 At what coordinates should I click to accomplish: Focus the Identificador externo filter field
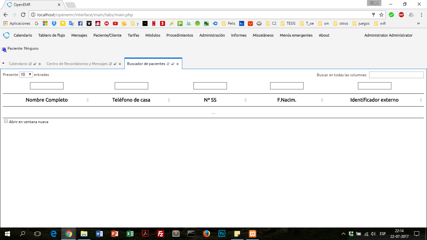click(374, 86)
